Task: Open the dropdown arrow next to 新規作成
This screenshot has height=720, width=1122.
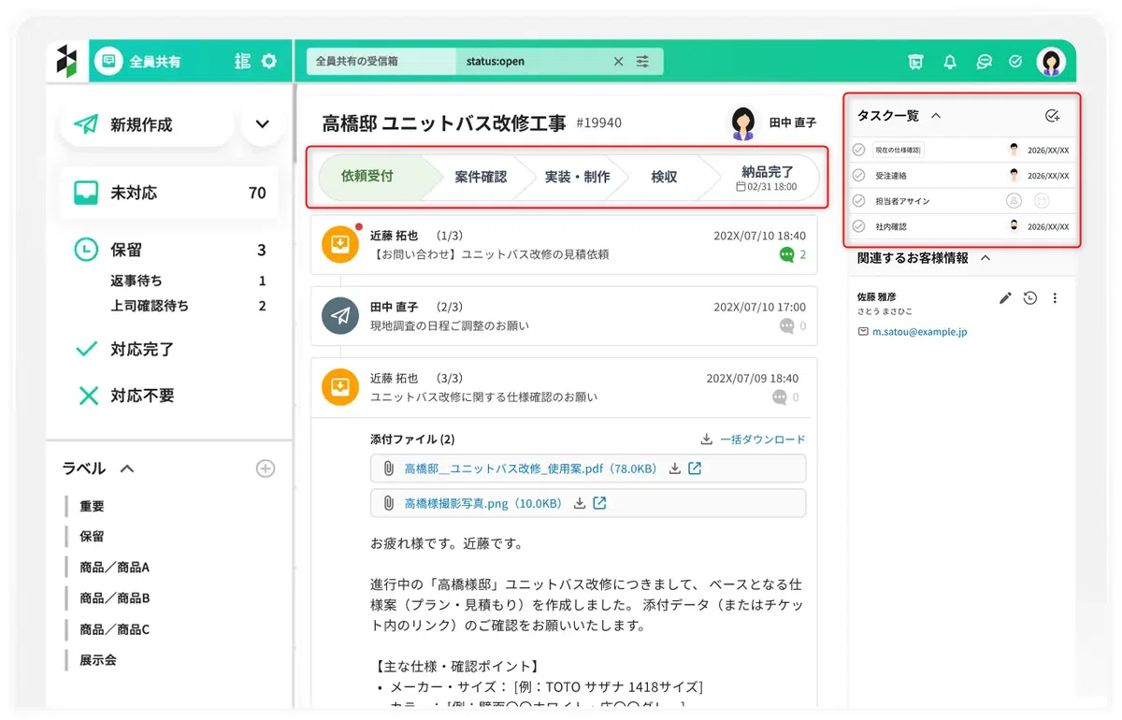Action: (262, 124)
